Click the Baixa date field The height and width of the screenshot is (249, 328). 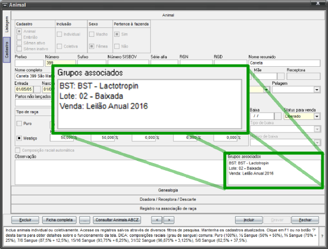click(x=262, y=116)
